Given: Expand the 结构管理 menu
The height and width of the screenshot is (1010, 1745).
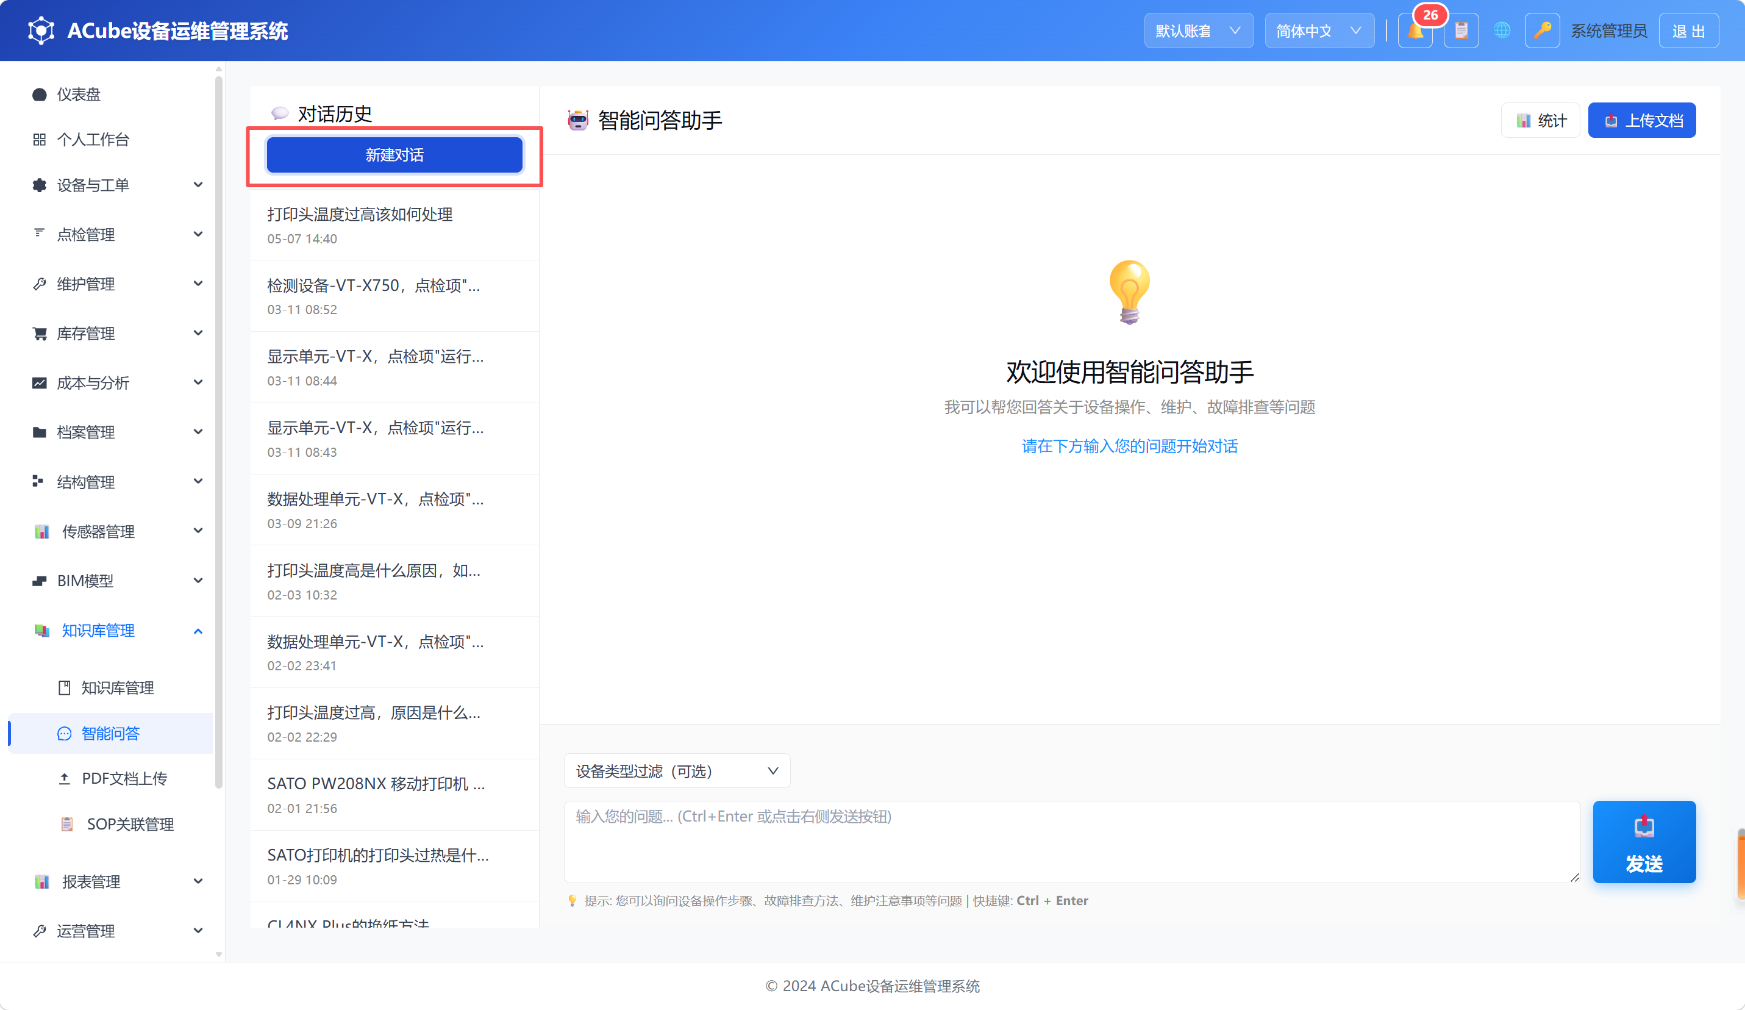Looking at the screenshot, I should click(111, 482).
